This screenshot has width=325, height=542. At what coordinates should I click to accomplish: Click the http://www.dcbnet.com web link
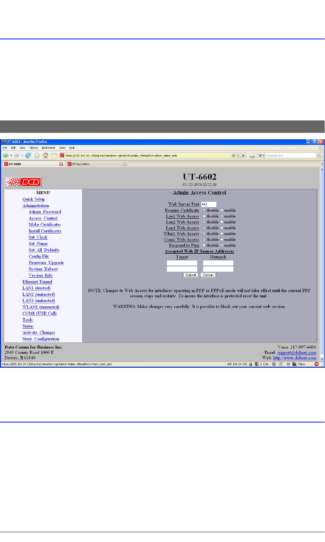coord(295,358)
